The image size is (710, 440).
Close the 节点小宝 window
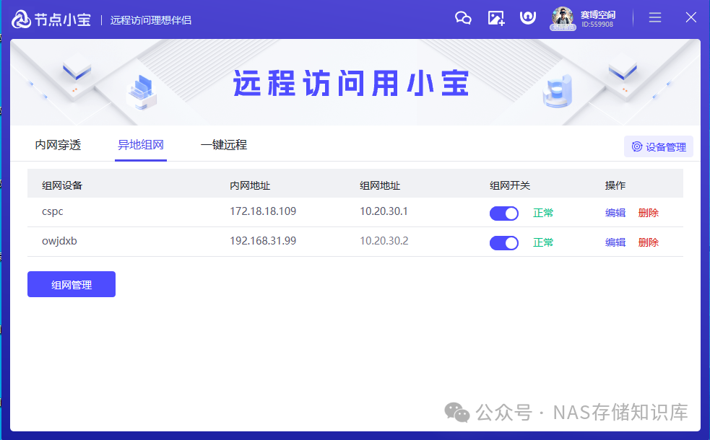690,17
